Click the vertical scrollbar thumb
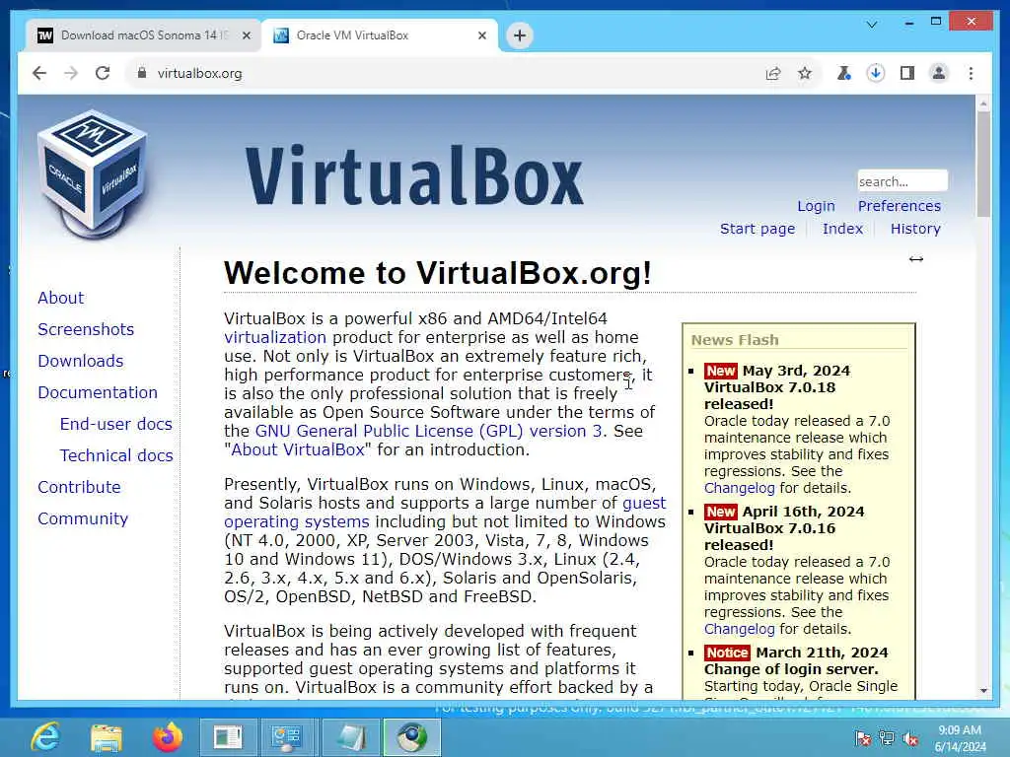 click(983, 165)
